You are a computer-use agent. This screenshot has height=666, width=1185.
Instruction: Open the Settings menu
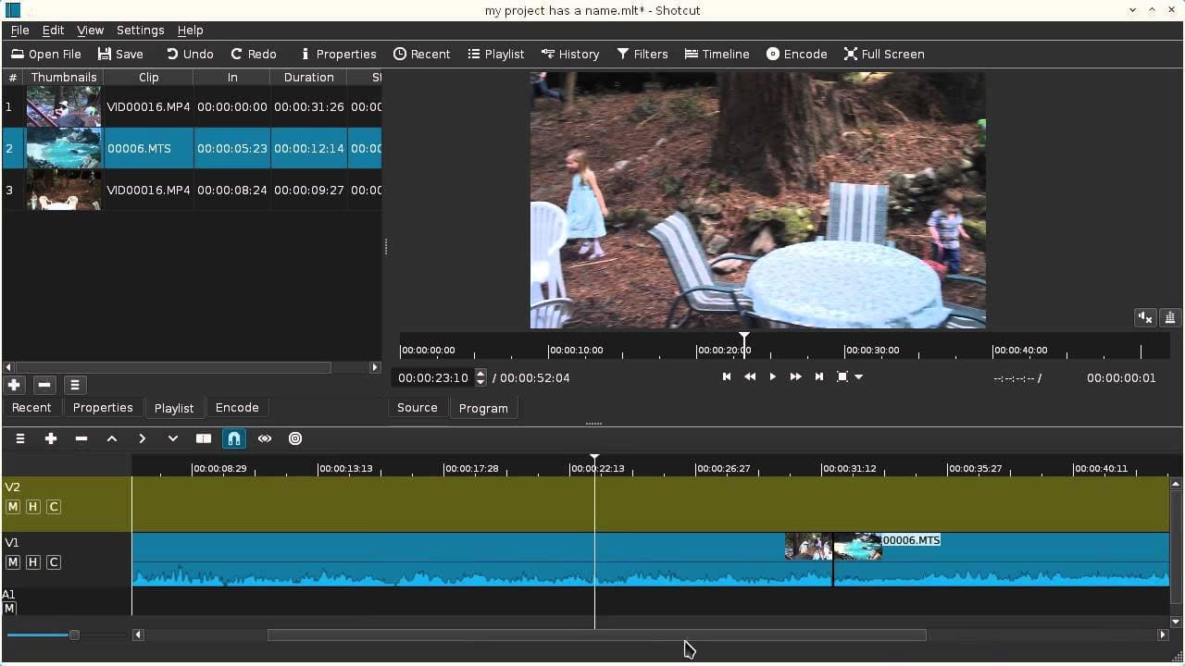(x=140, y=30)
